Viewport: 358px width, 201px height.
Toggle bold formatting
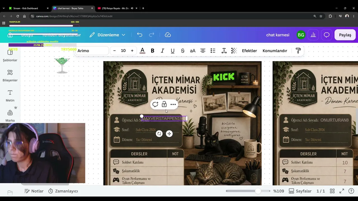click(152, 51)
